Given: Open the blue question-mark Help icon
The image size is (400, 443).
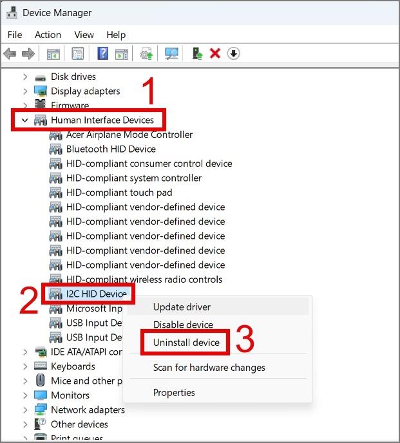Looking at the screenshot, I should [x=102, y=53].
